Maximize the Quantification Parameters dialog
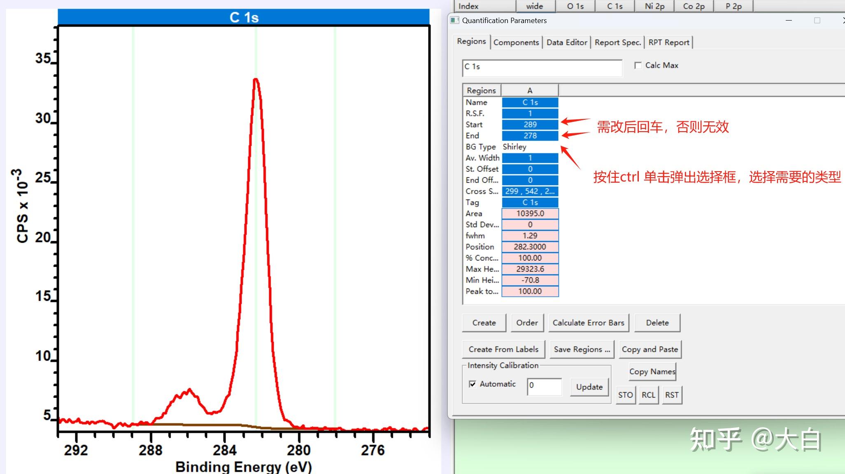The height and width of the screenshot is (474, 845). [x=817, y=20]
